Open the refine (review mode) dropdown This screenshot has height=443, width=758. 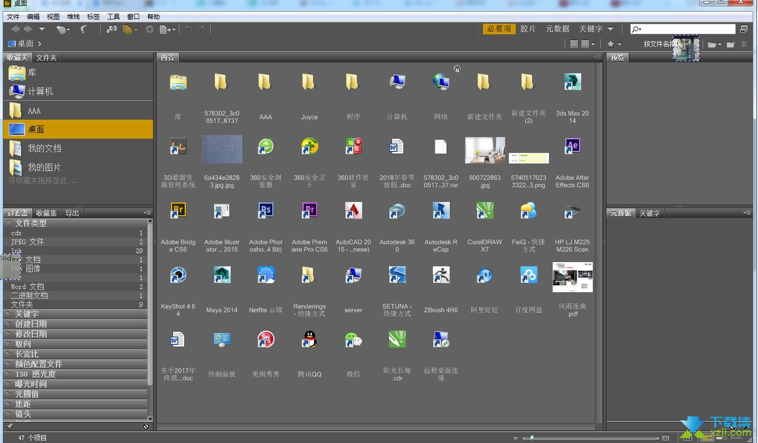pos(130,30)
